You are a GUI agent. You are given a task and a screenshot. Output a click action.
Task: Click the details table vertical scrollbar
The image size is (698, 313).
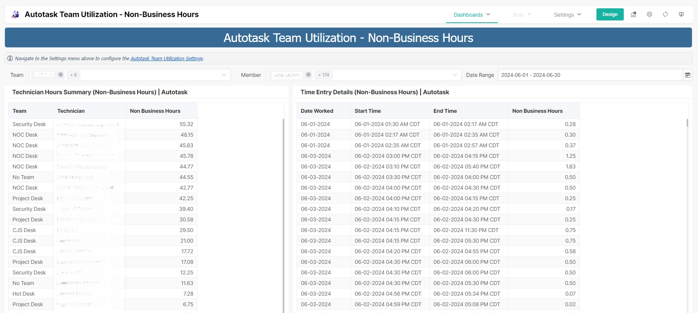pyautogui.click(x=687, y=123)
